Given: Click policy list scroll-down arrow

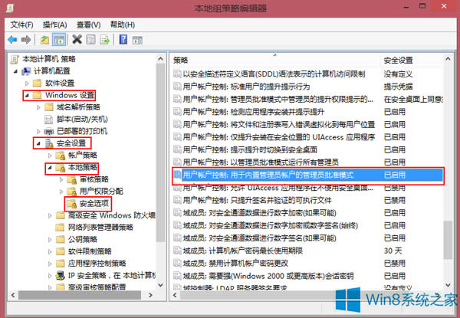Looking at the screenshot, I should [448, 285].
